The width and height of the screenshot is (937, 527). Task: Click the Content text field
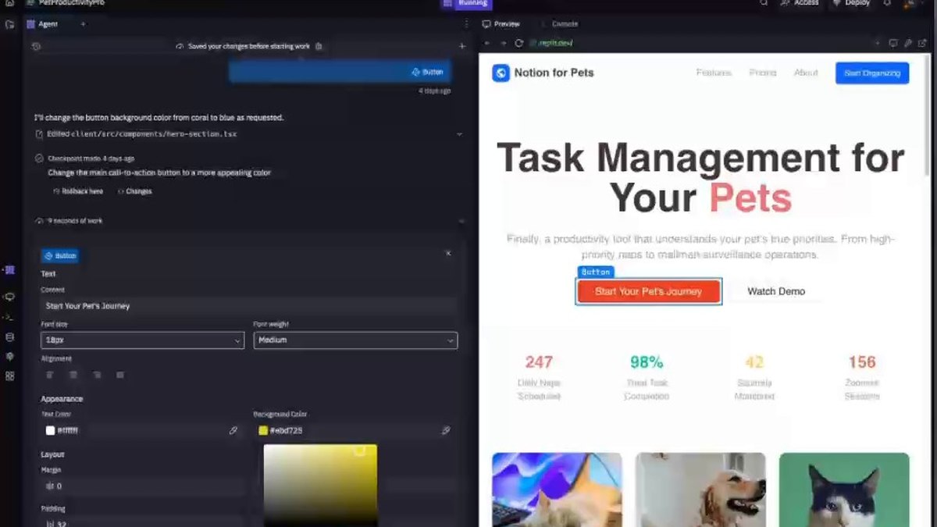248,306
